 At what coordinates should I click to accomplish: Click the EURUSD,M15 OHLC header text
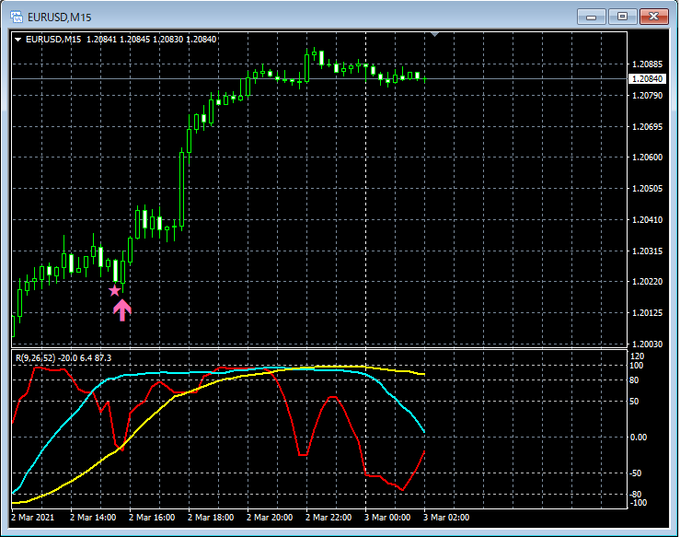pos(121,40)
